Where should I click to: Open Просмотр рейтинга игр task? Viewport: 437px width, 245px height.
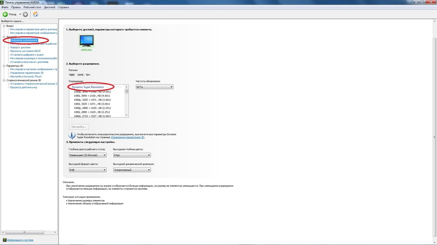point(24,87)
